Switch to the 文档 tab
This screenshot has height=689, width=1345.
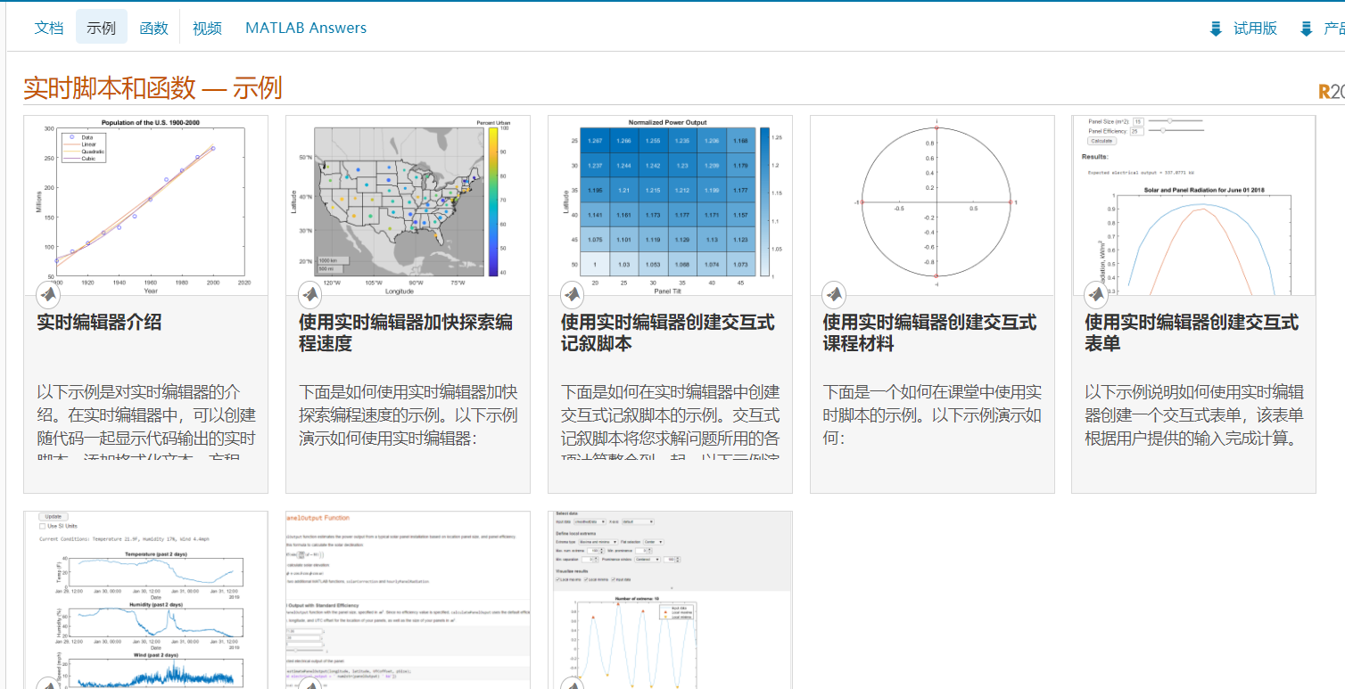pyautogui.click(x=49, y=28)
